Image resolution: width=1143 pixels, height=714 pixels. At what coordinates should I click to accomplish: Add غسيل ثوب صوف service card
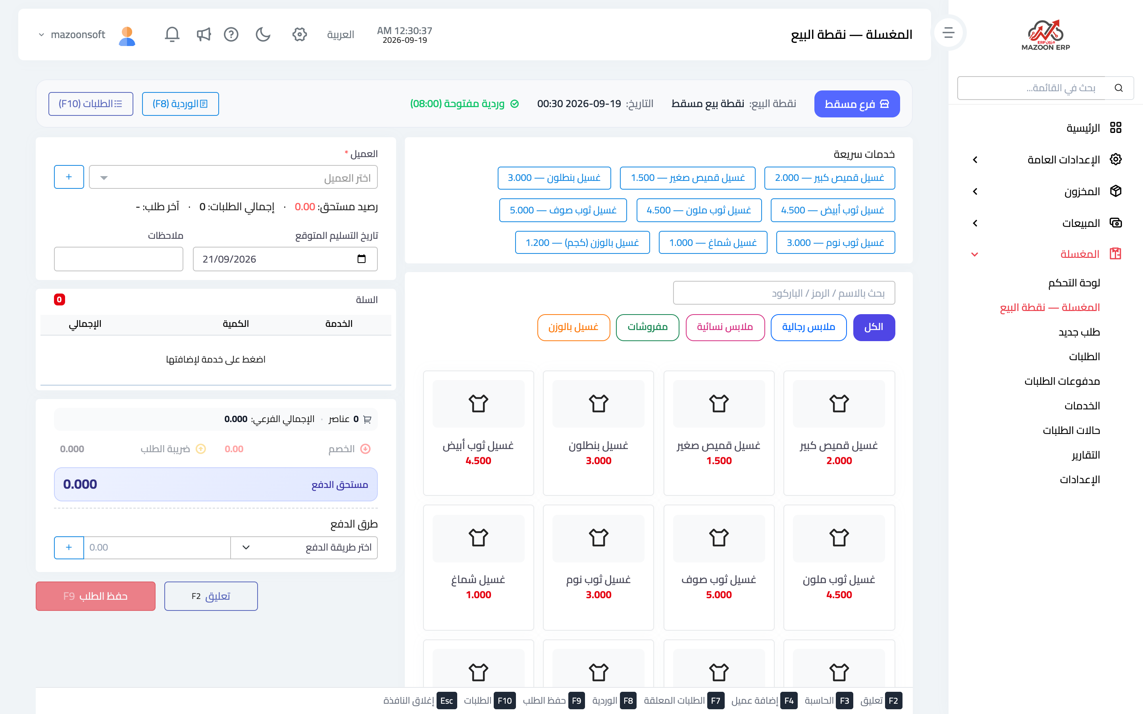(718, 567)
